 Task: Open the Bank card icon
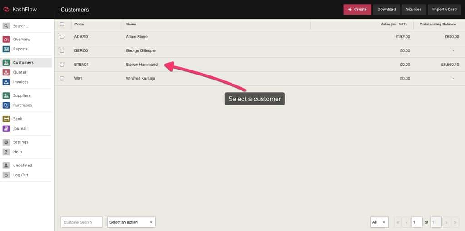(x=6, y=119)
